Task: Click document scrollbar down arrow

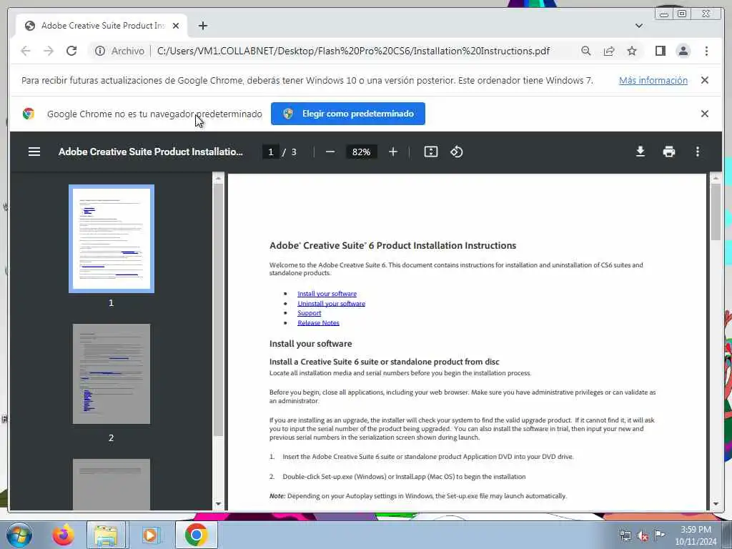Action: (x=716, y=504)
